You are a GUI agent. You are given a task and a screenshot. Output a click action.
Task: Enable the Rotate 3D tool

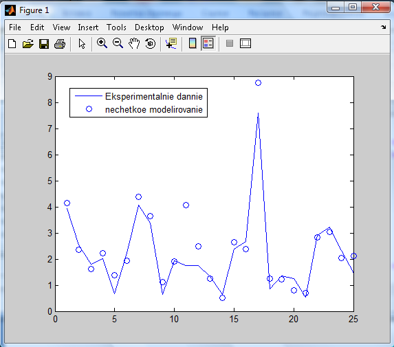[151, 43]
